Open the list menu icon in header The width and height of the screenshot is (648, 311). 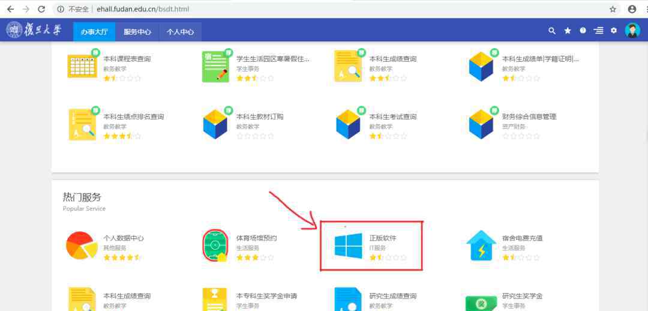(x=598, y=31)
